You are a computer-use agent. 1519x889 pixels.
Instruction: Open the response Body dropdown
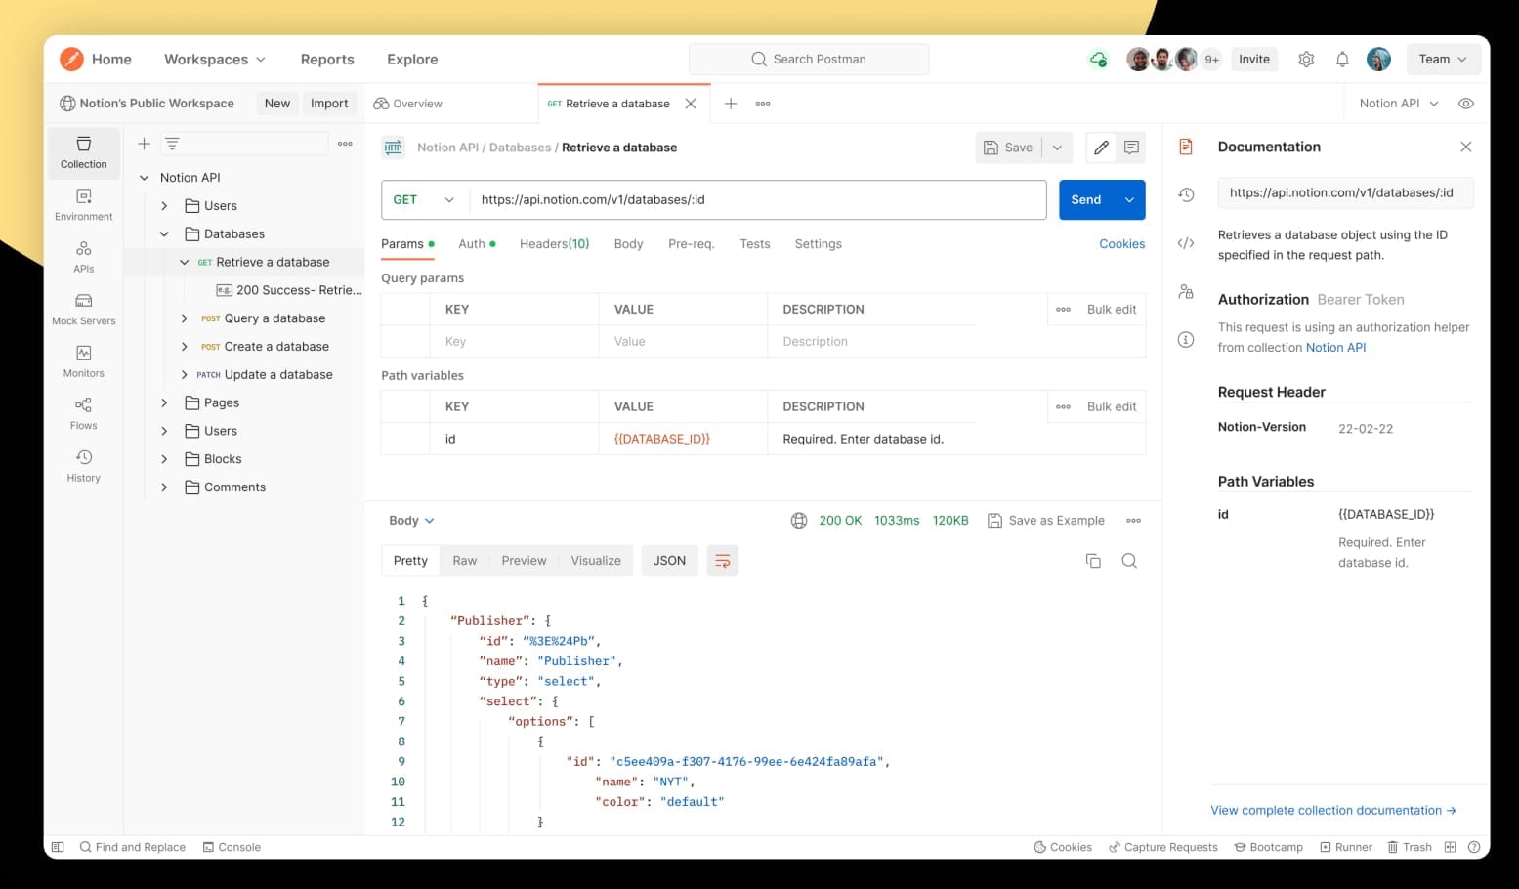pyautogui.click(x=411, y=521)
